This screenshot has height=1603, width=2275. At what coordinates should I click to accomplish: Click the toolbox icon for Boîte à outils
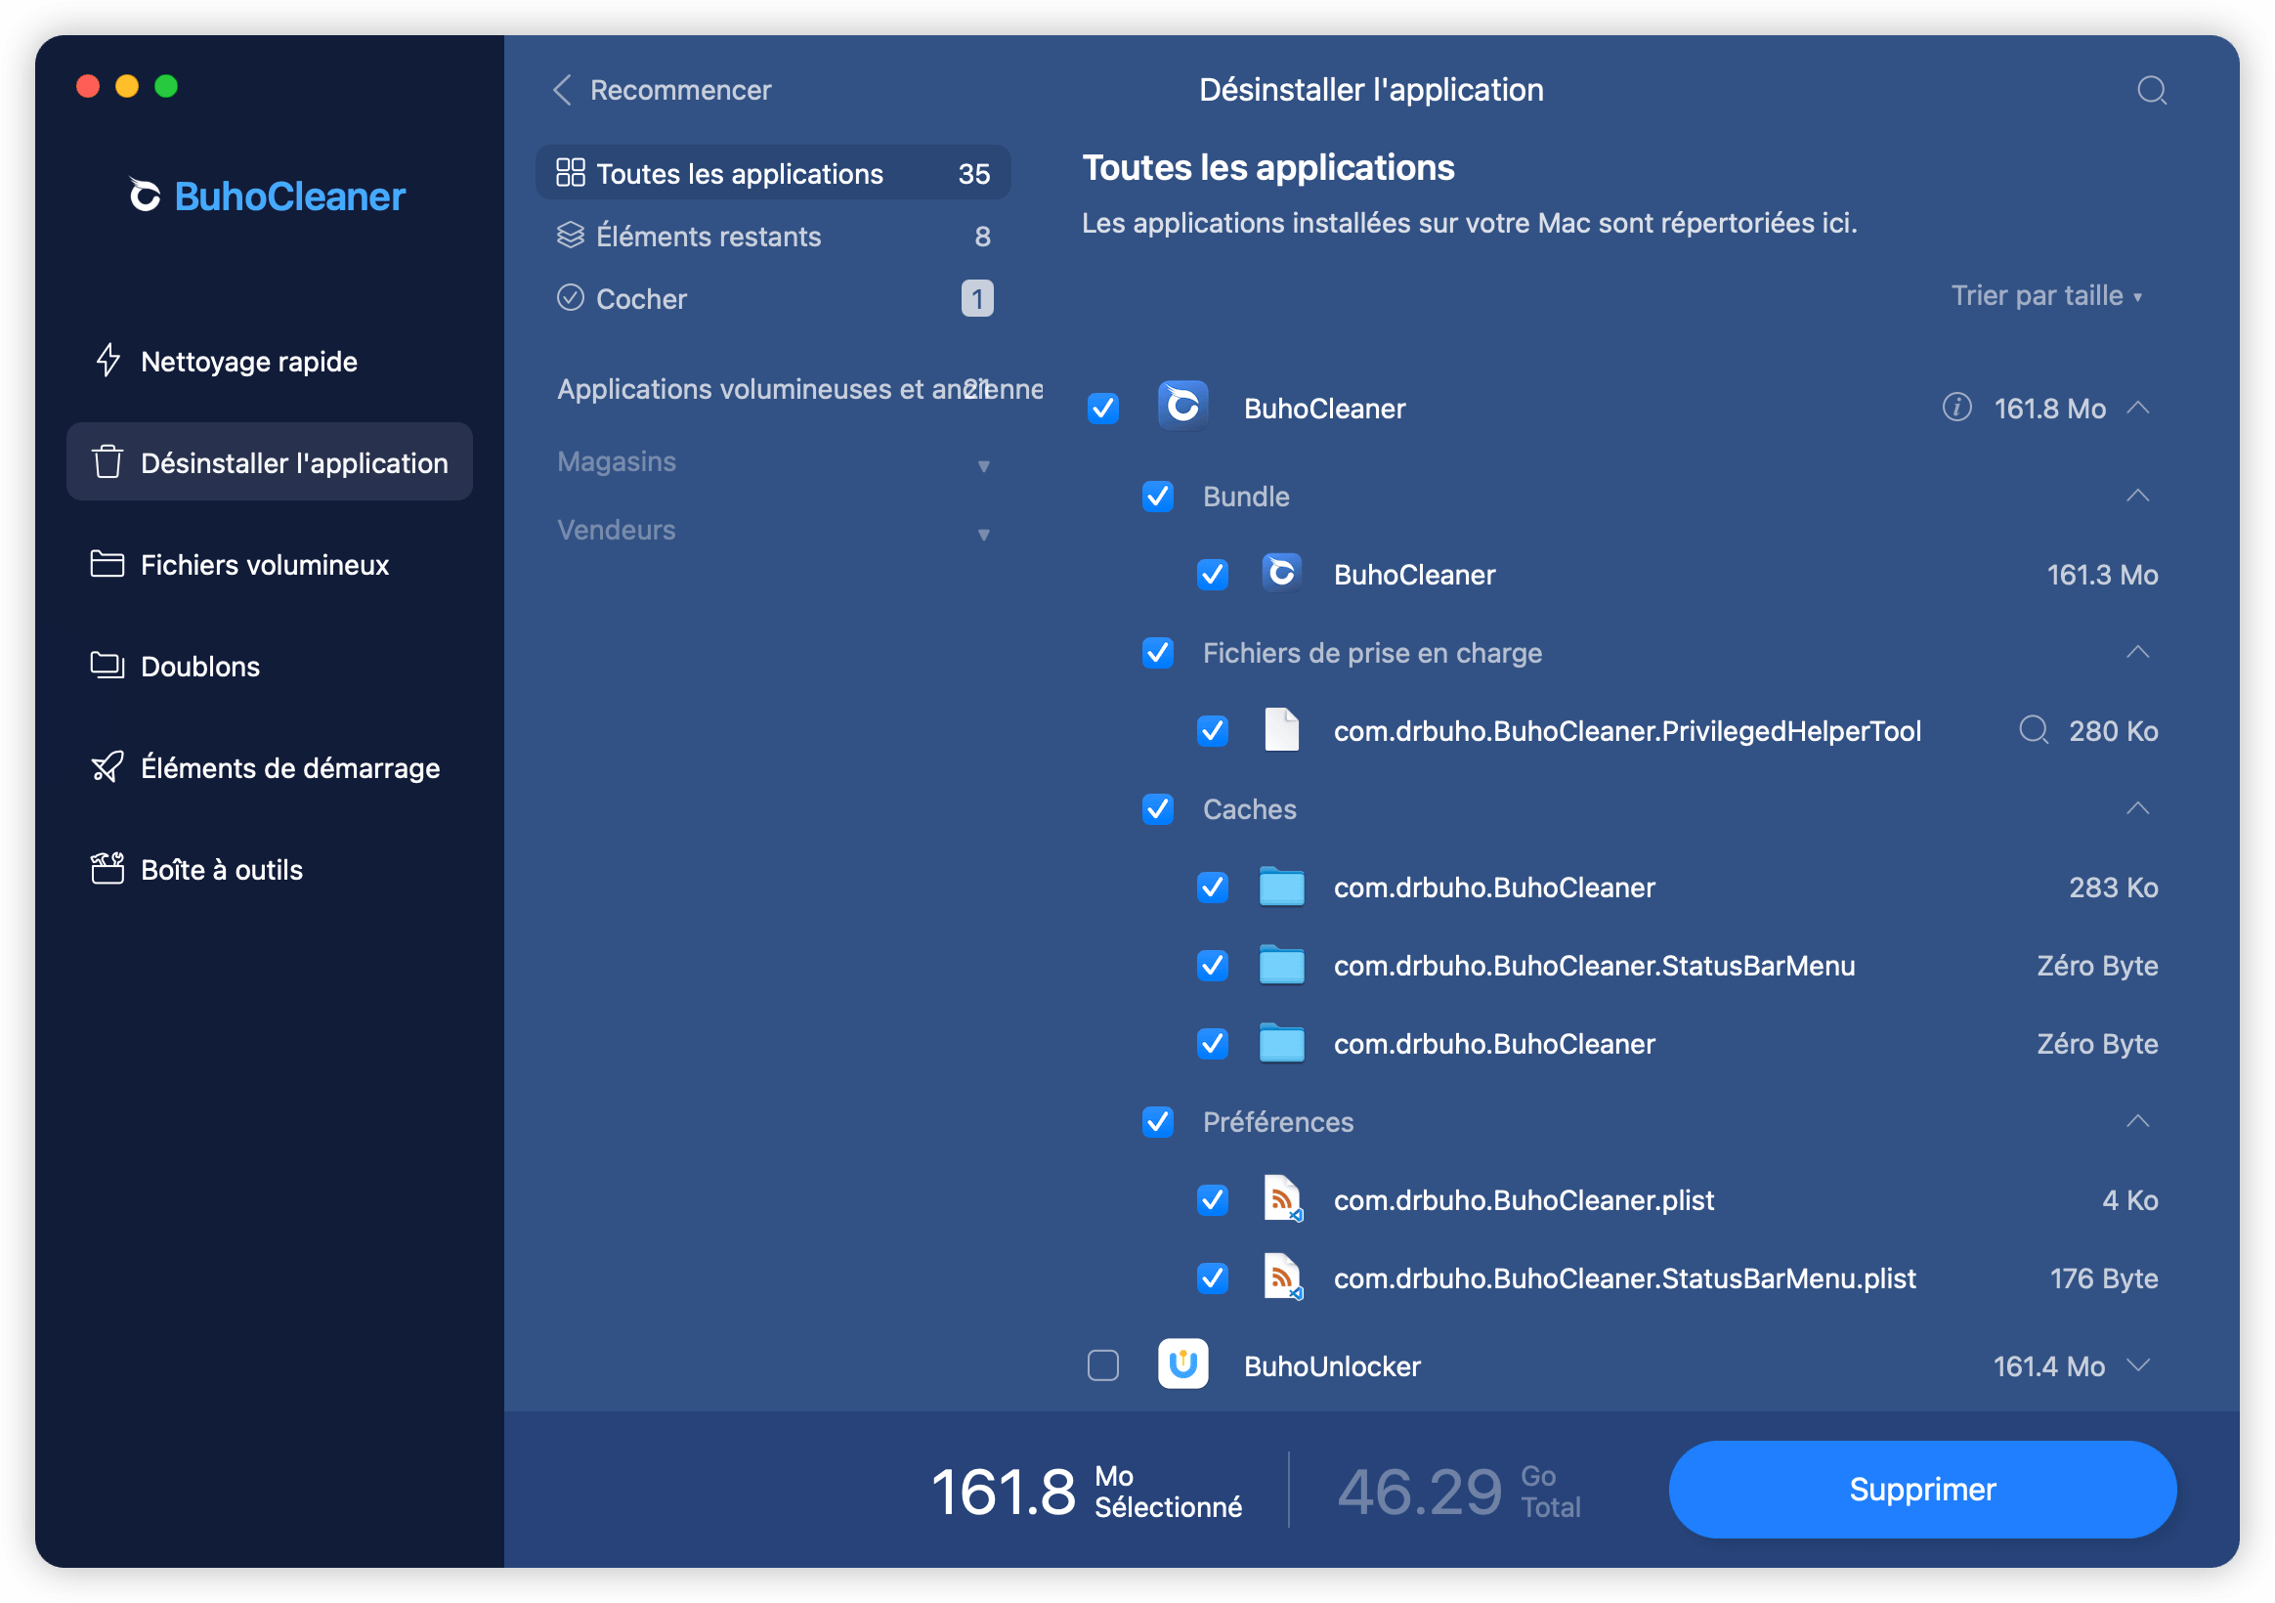(107, 869)
